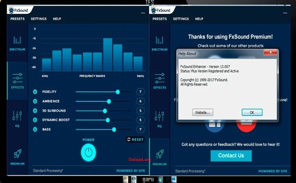Click Standard Processing text in left window
The width and height of the screenshot is (296, 183).
(48, 170)
